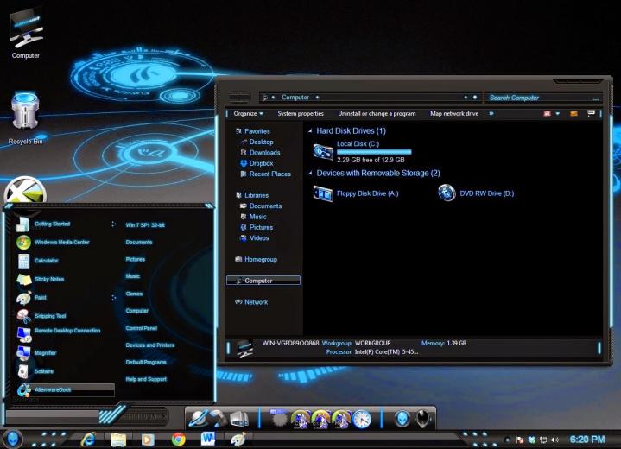
Task: Select Dropbox in the Favorites sidebar
Action: pos(261,163)
